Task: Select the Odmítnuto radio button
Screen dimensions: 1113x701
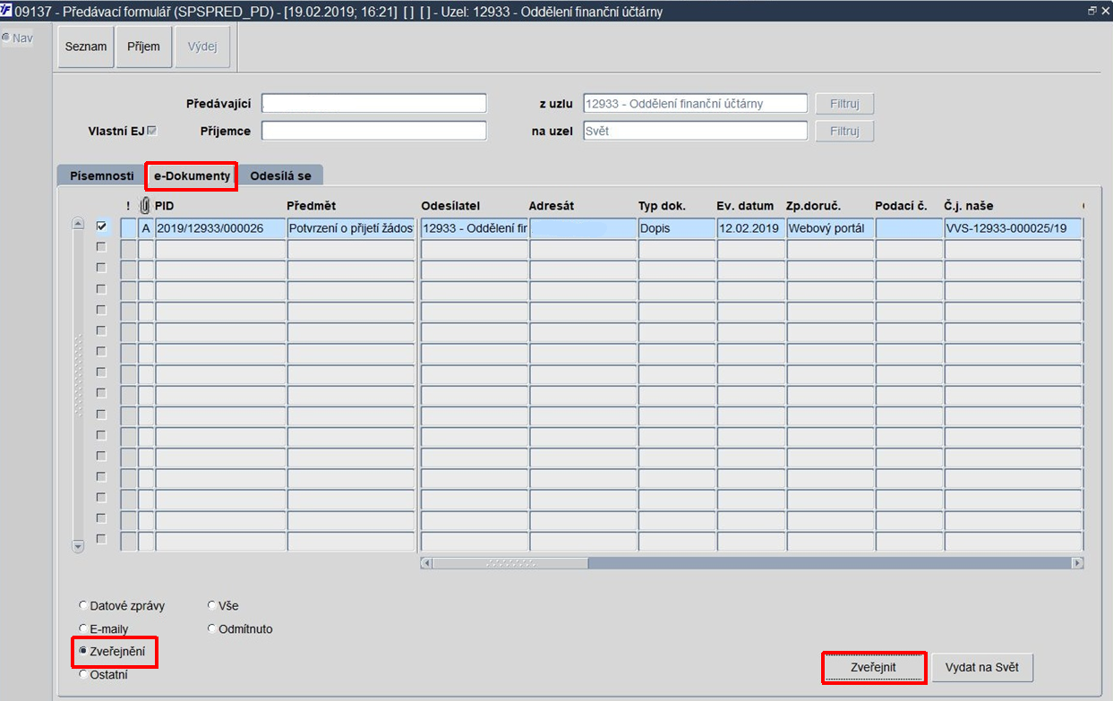Action: coord(211,629)
